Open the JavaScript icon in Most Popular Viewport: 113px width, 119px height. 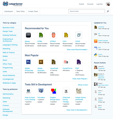point(53,62)
